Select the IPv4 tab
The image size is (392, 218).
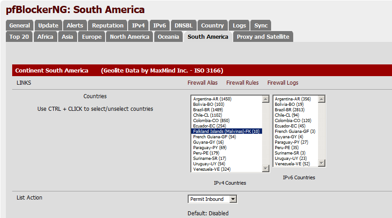coord(138,26)
